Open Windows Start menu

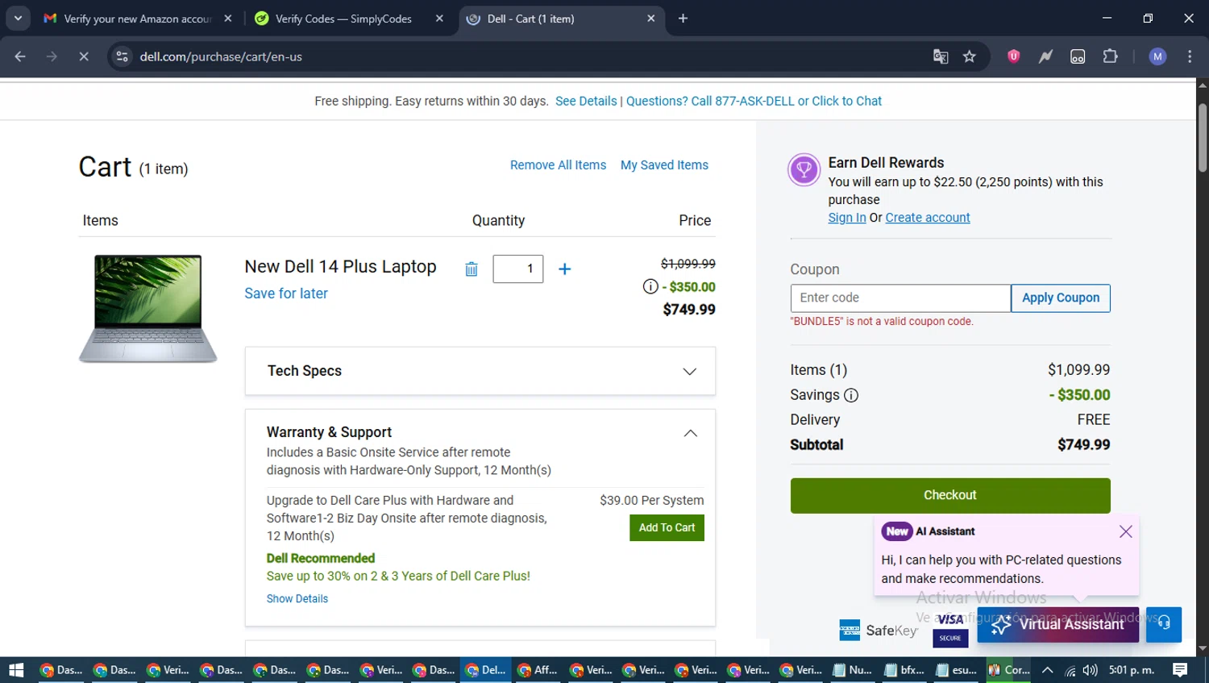click(16, 670)
